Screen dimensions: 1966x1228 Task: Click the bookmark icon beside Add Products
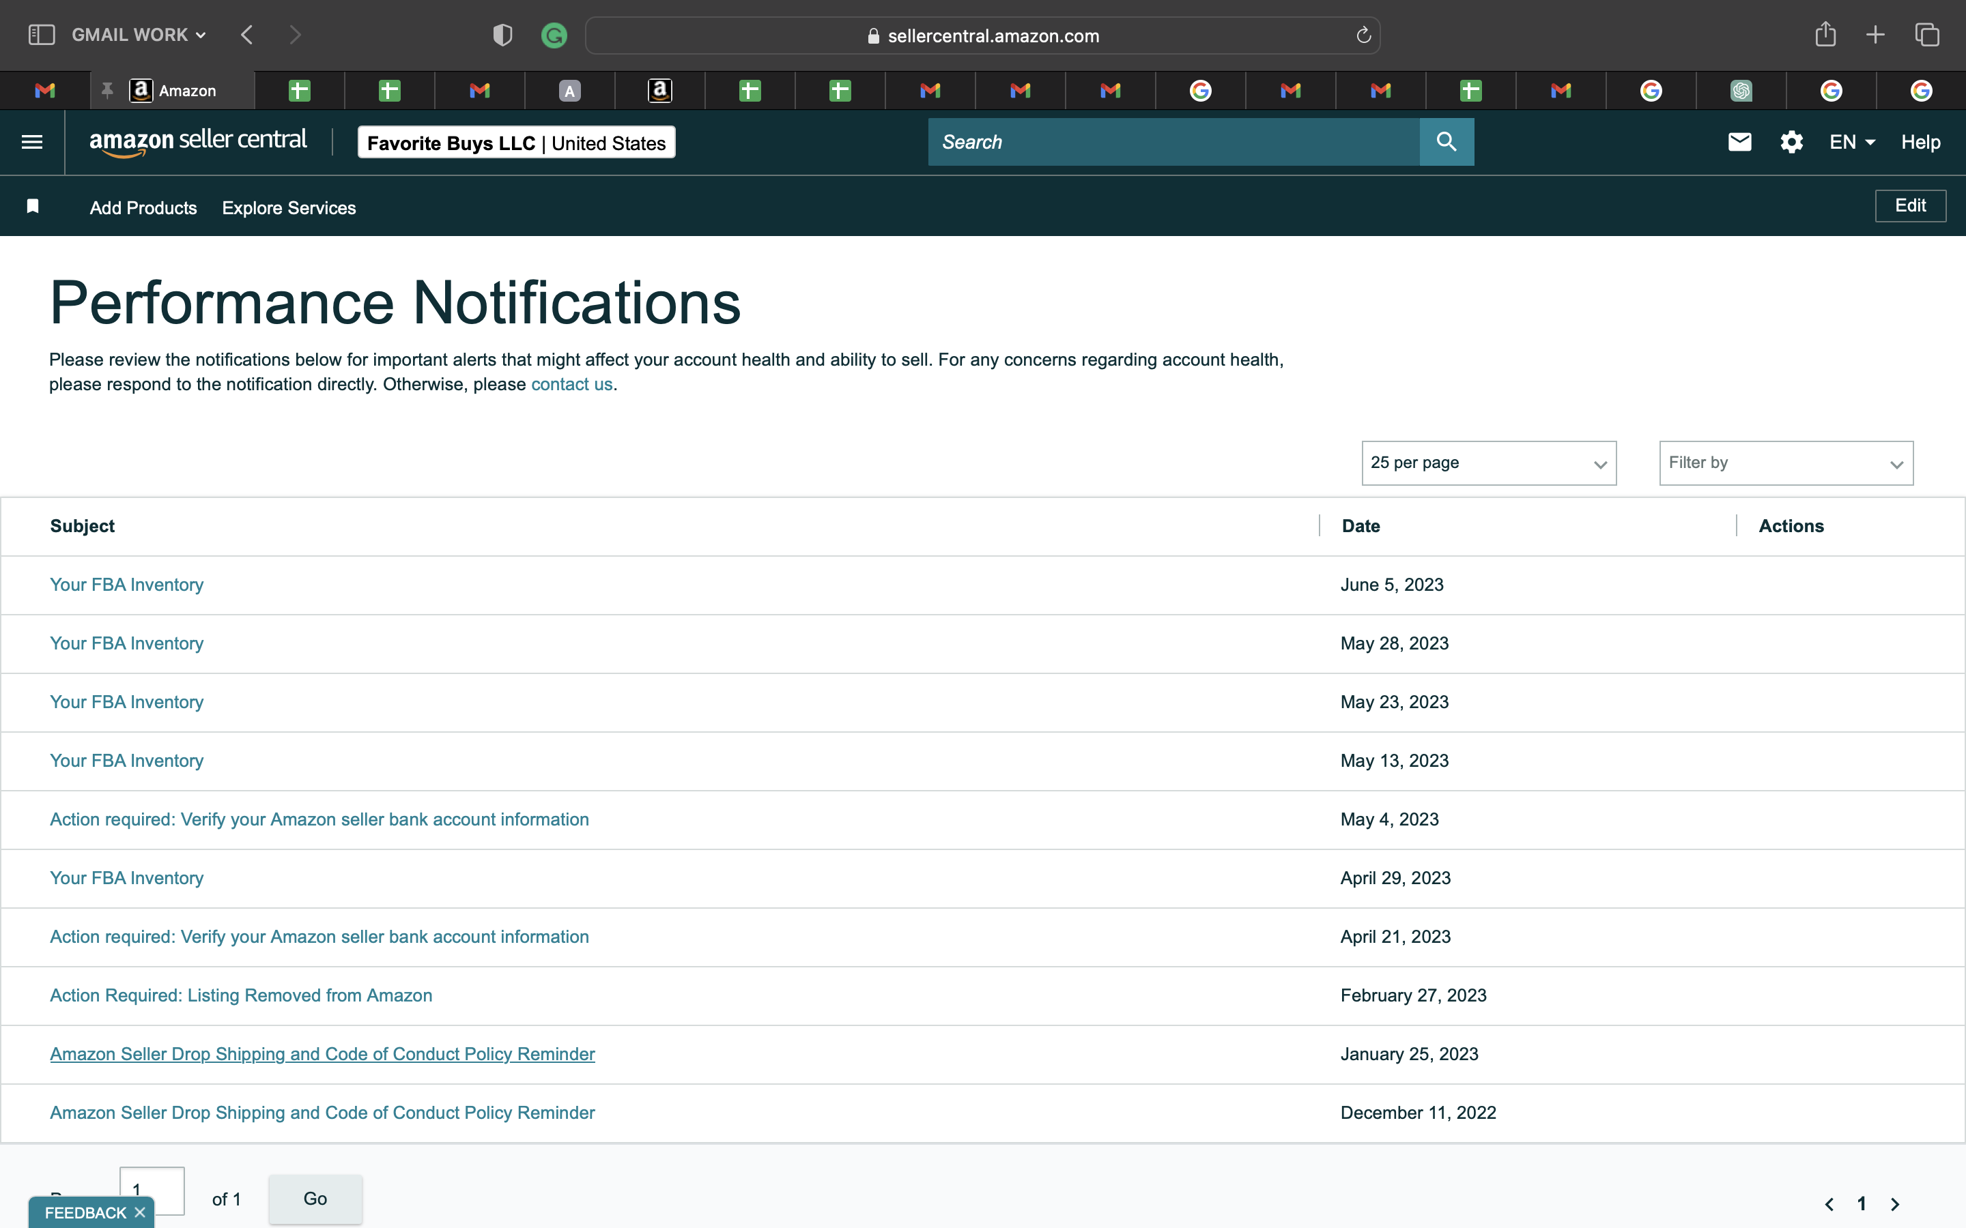33,206
